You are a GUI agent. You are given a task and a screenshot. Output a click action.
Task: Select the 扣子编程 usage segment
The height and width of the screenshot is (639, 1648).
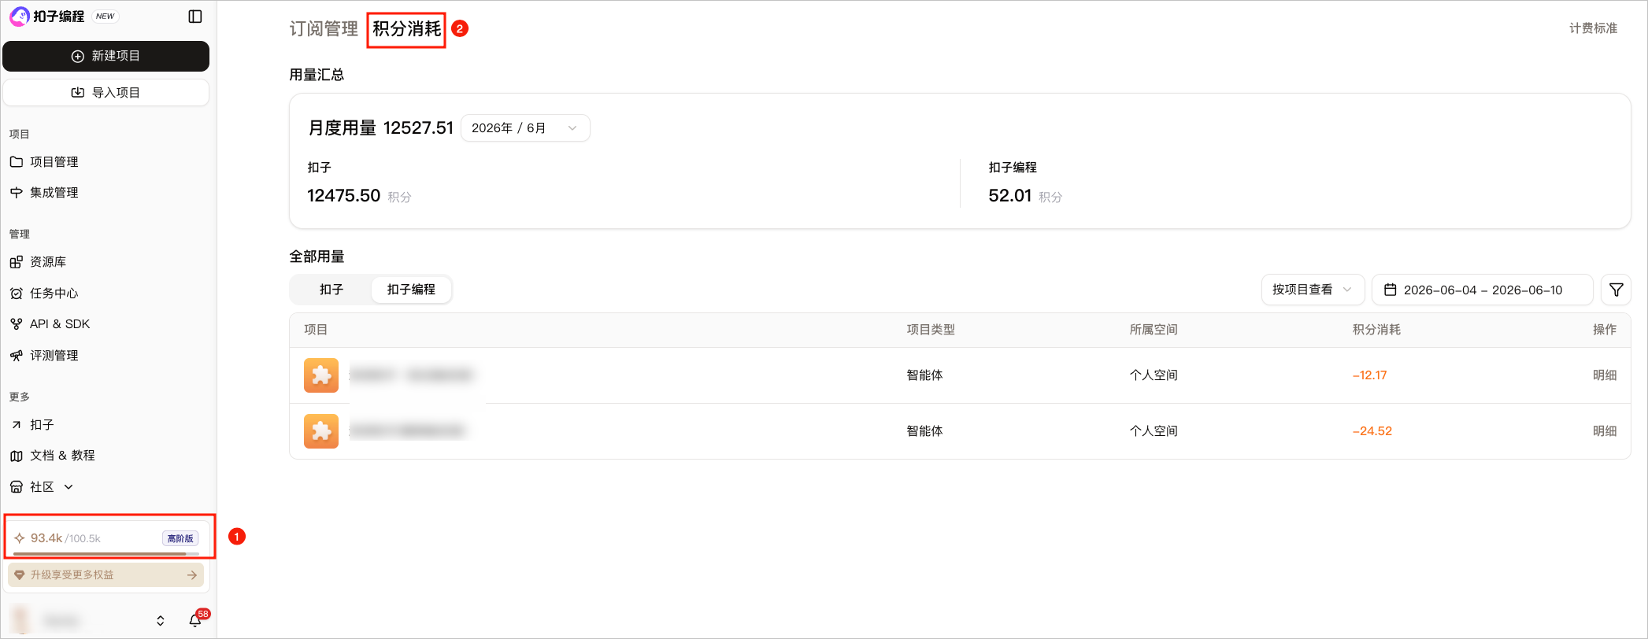411,290
